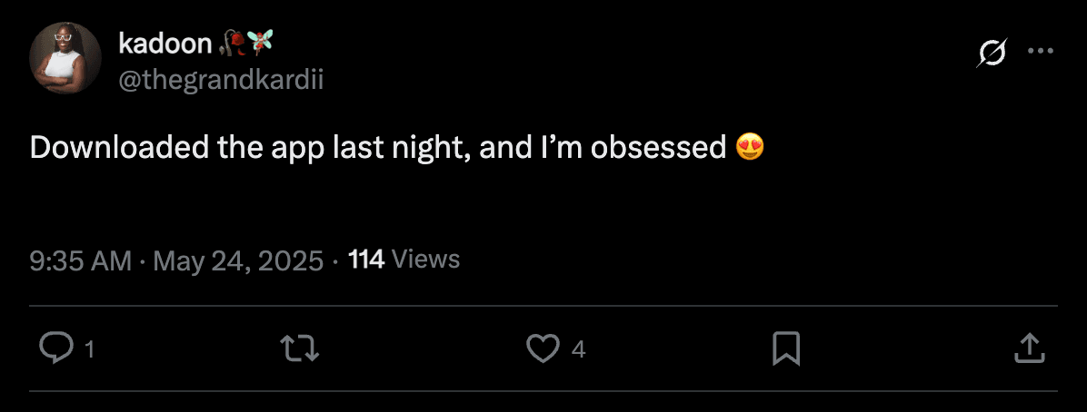
Task: Click the fairy emoji after the name
Action: pyautogui.click(x=260, y=41)
